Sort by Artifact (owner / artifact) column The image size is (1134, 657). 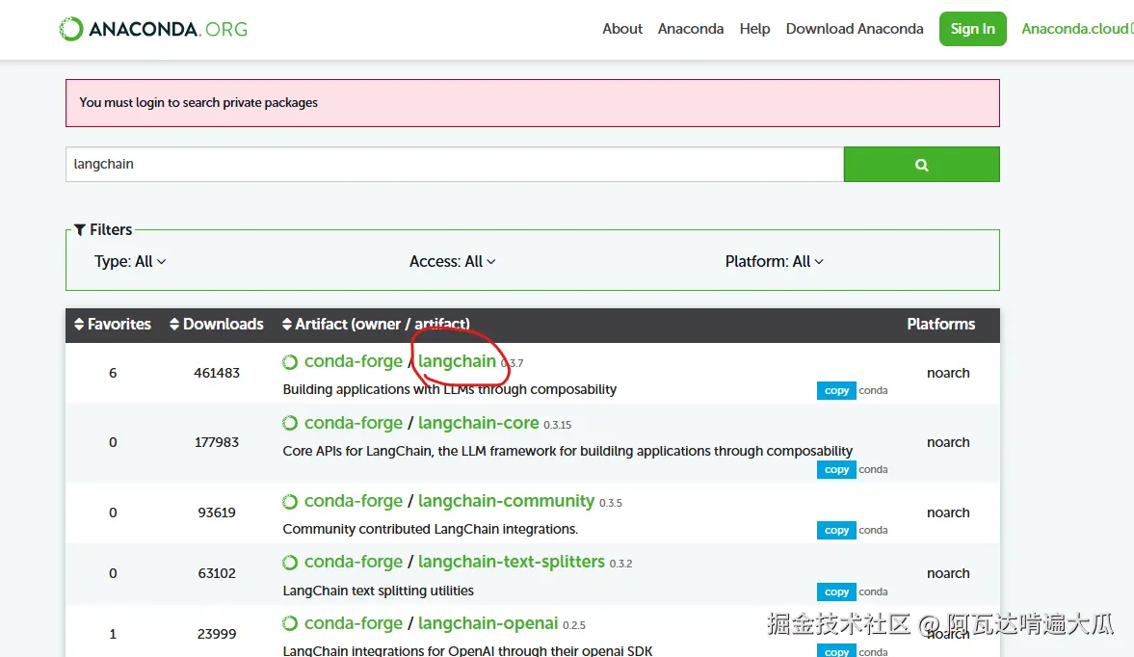pyautogui.click(x=376, y=325)
